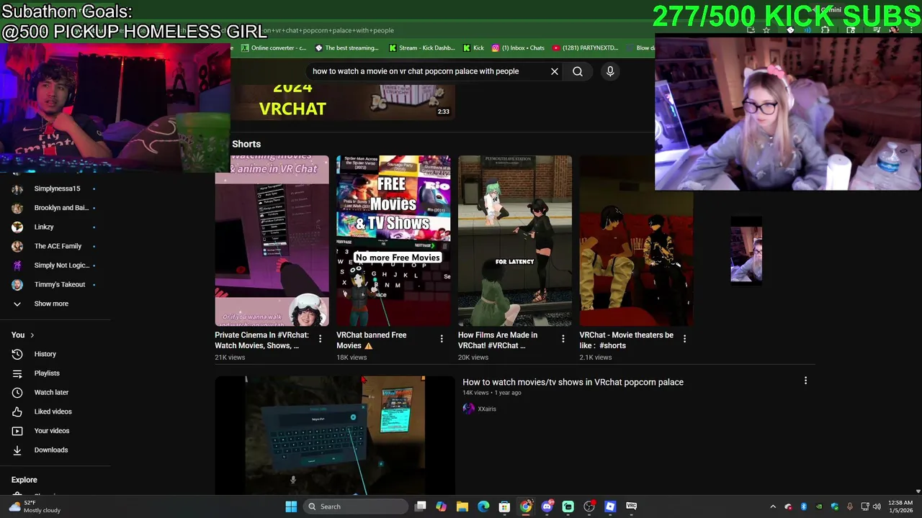
Task: Click the YouTube search magnifier button
Action: click(578, 71)
